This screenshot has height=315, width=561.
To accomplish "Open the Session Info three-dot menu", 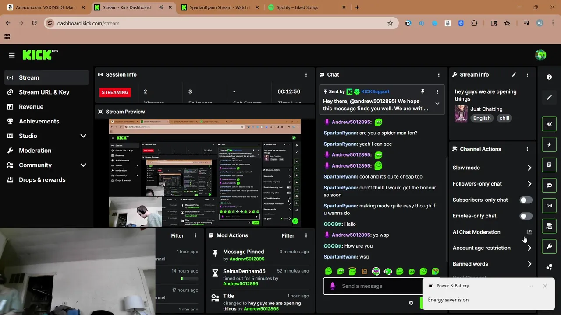I will (306, 74).
